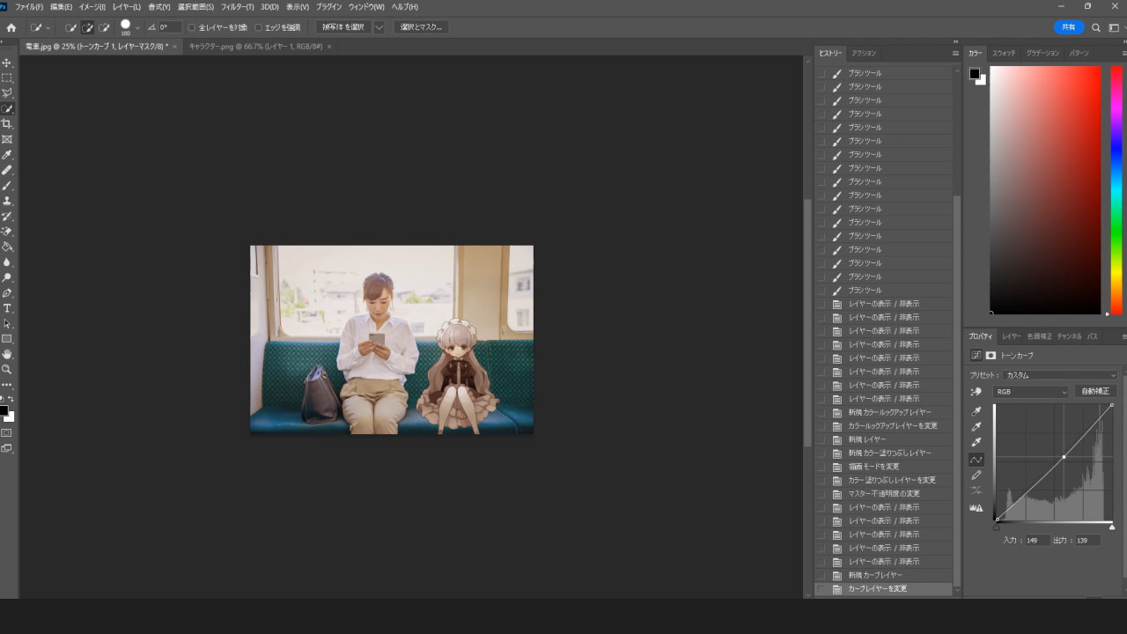
Task: Select the Rectangular Marquee tool
Action: pyautogui.click(x=7, y=77)
